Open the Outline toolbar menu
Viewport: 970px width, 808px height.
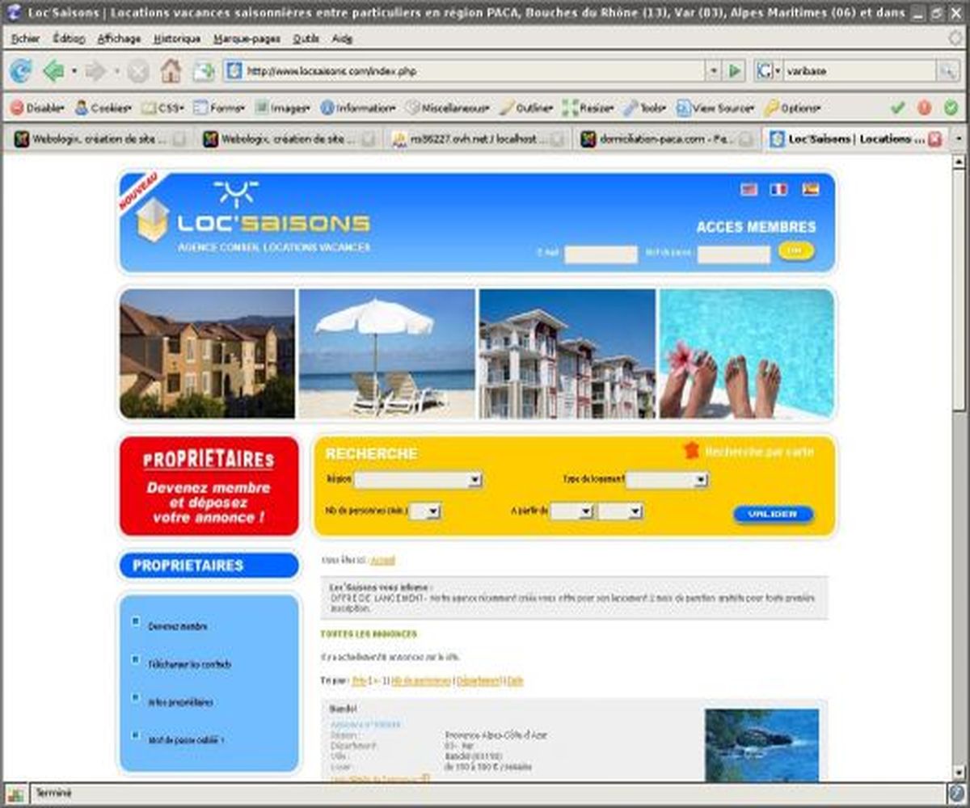pyautogui.click(x=526, y=107)
